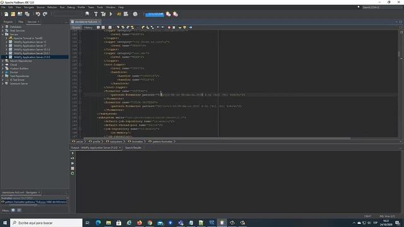Click the Undo arrow icon
This screenshot has height=227, width=404.
(x=38, y=14)
